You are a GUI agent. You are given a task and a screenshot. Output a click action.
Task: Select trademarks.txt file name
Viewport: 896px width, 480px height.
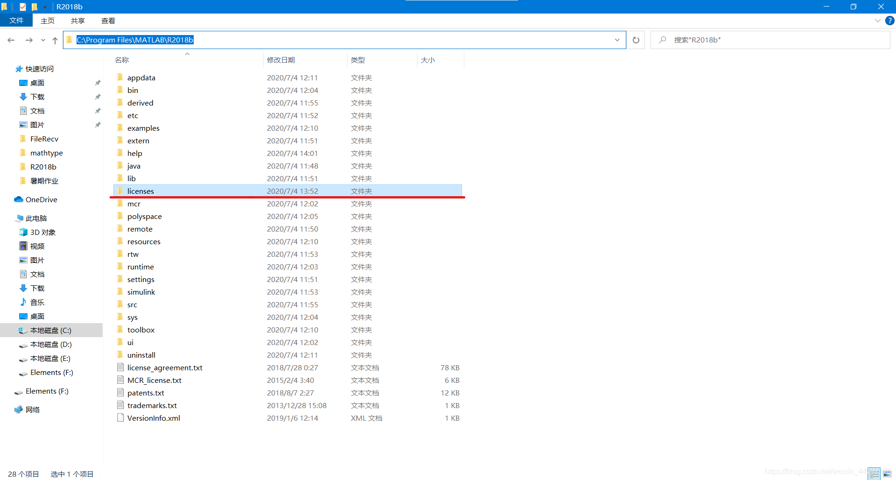point(152,406)
